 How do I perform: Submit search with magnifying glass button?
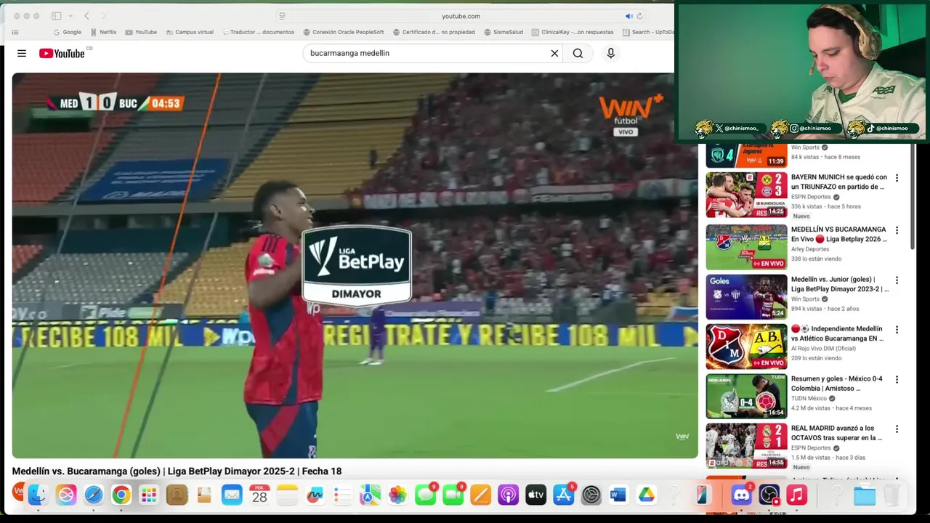[x=578, y=53]
